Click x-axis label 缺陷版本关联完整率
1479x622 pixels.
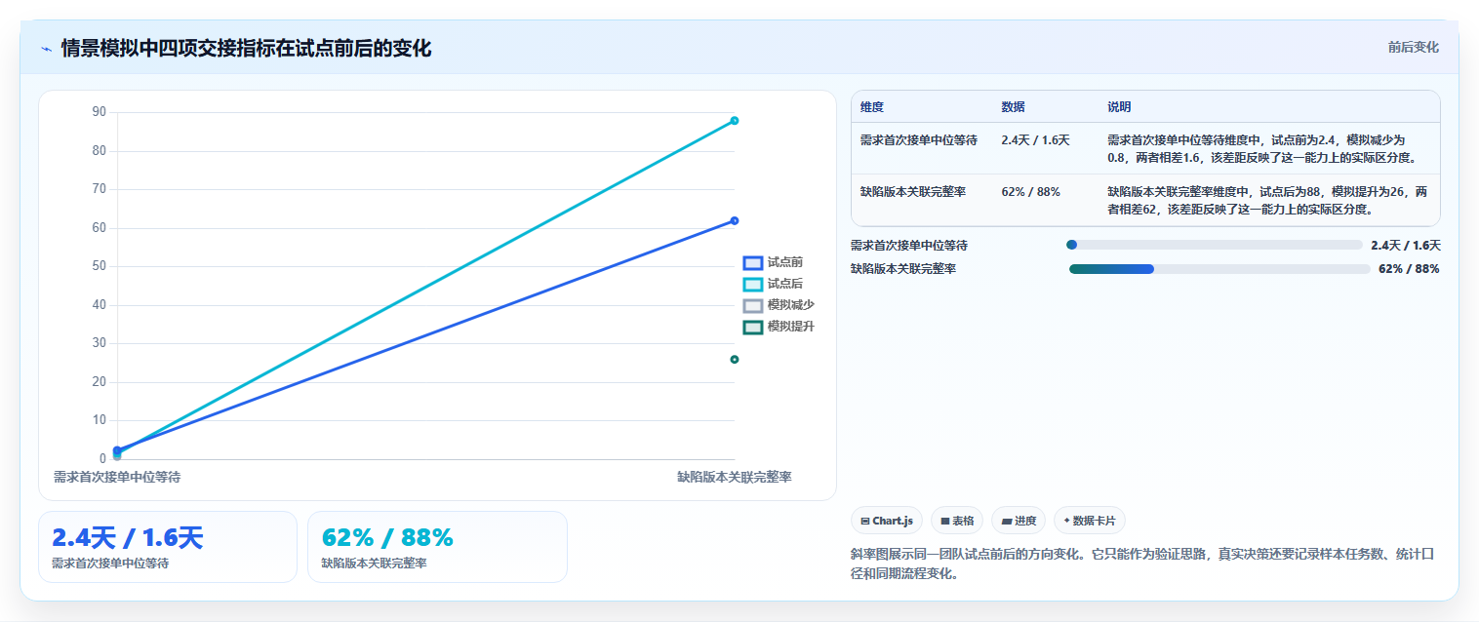tap(735, 478)
